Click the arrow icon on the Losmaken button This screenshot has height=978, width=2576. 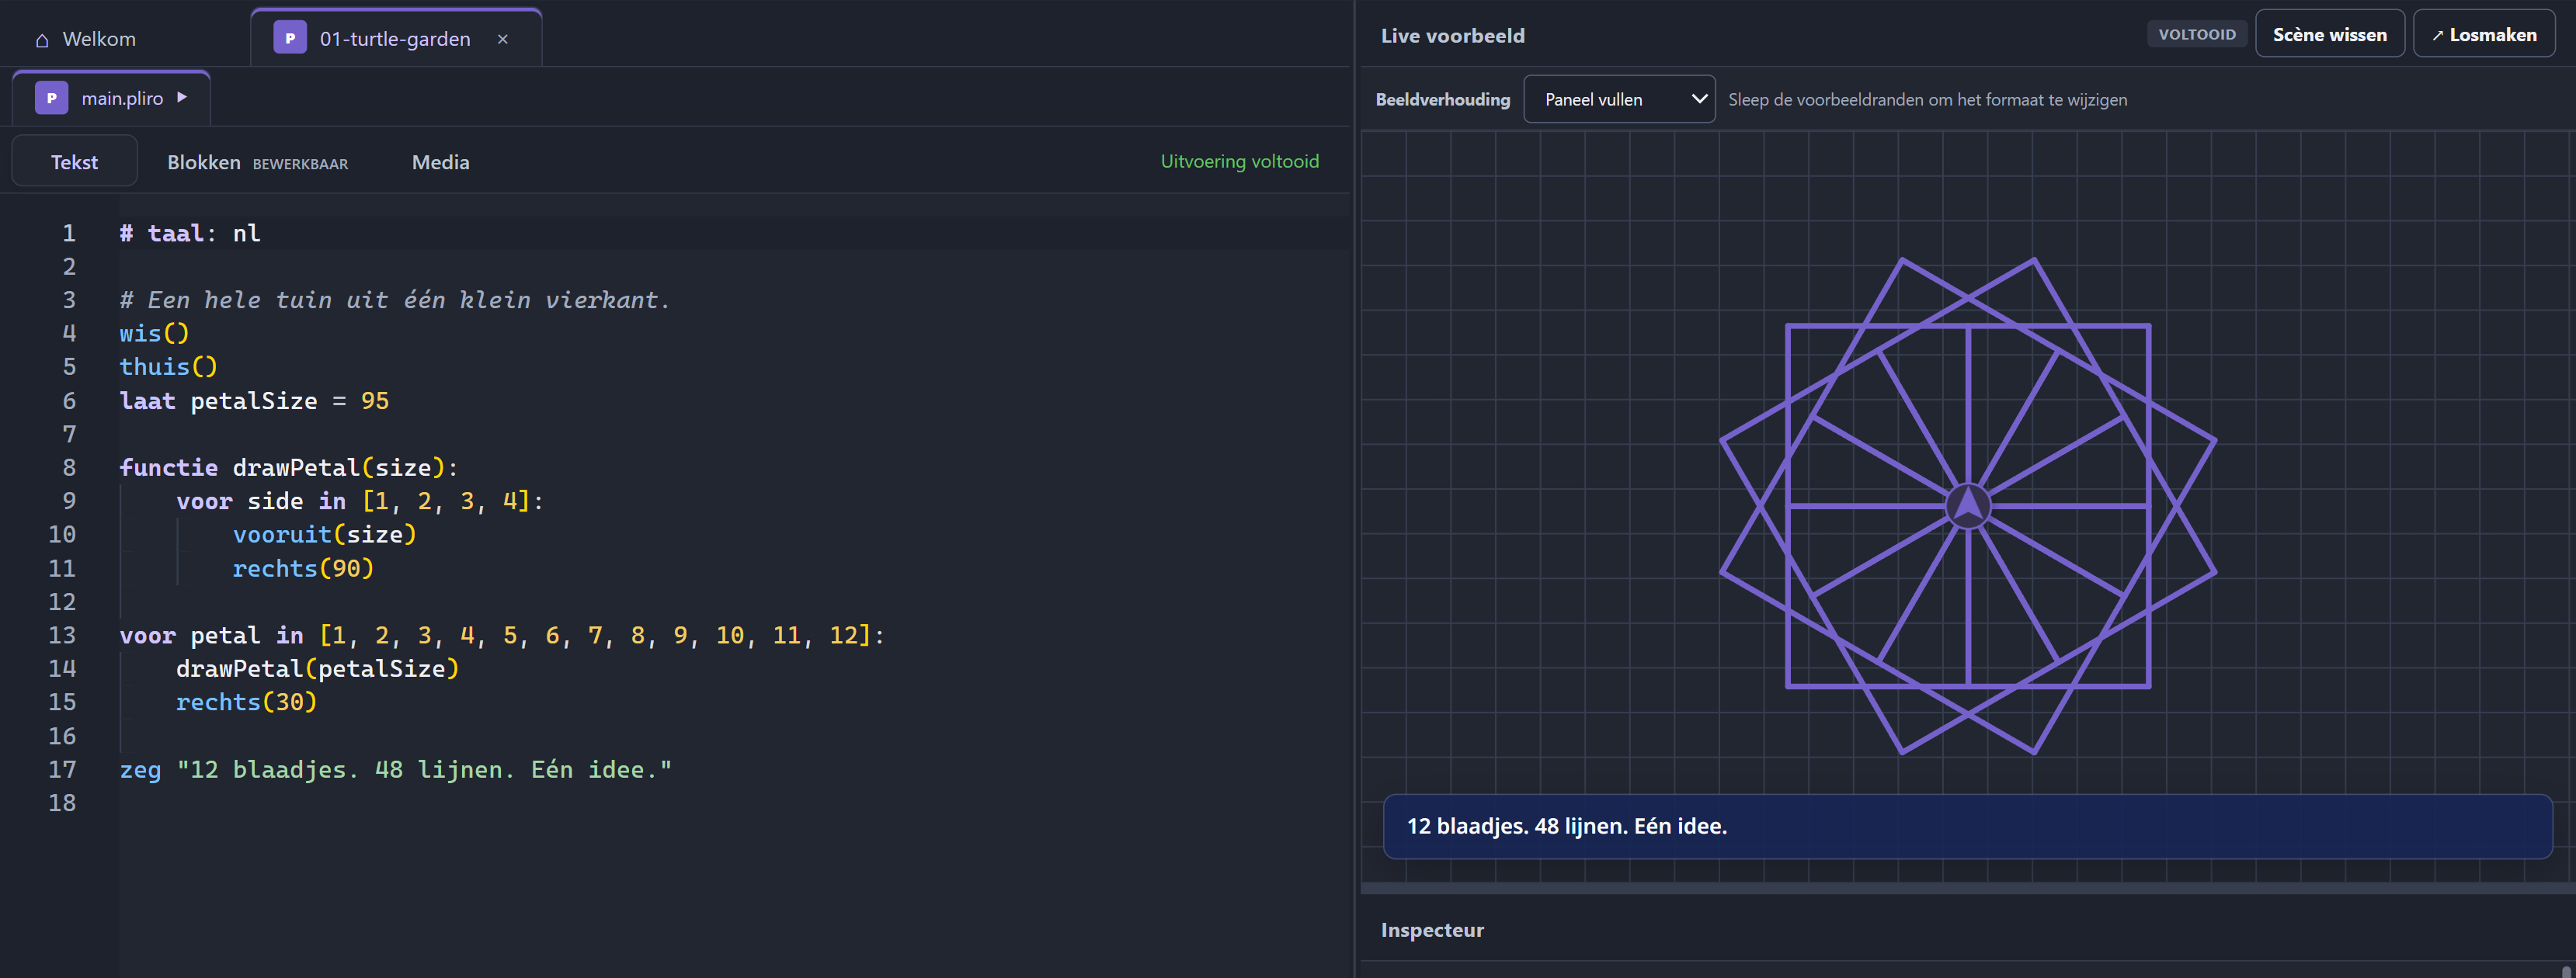coord(2438,35)
